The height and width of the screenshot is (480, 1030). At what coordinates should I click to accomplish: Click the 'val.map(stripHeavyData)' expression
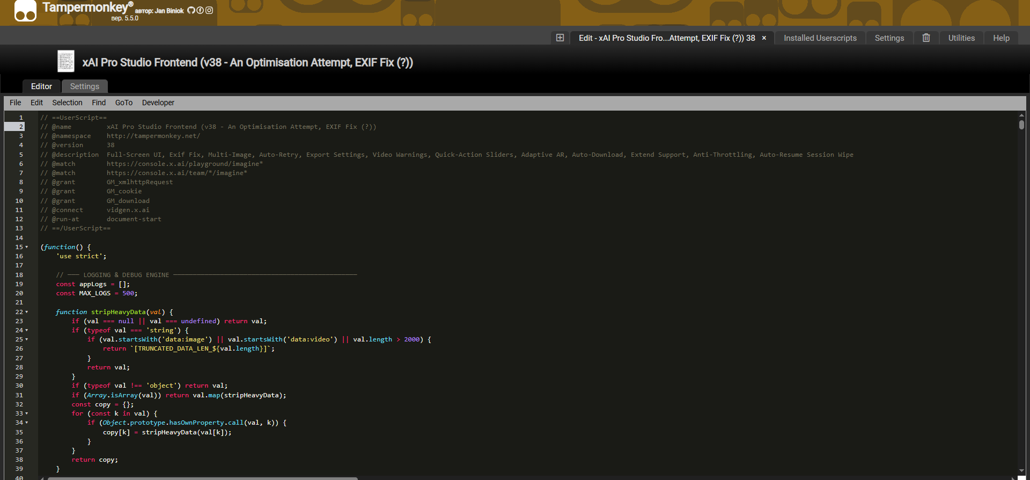238,395
